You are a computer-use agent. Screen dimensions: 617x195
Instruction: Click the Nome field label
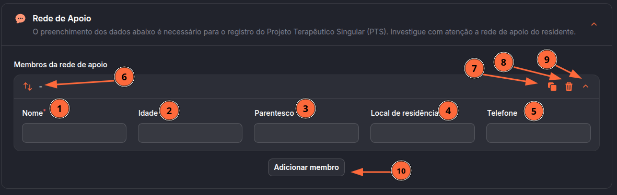pos(32,113)
